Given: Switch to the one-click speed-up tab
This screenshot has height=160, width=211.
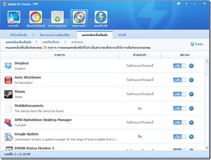Looking at the screenshot, I should [18, 35].
